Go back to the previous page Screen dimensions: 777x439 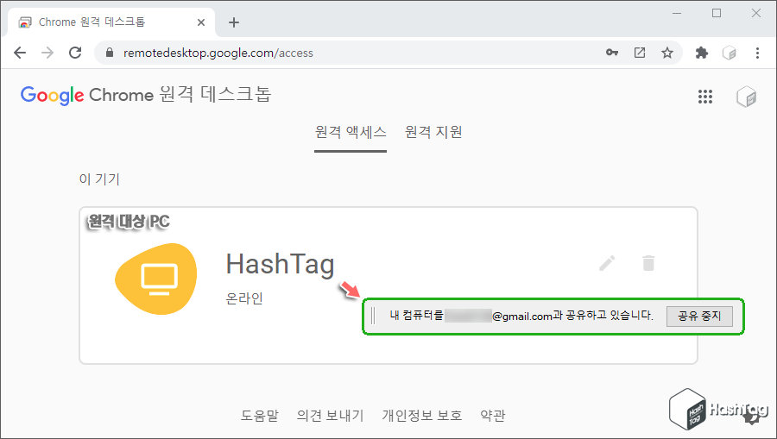click(x=20, y=53)
